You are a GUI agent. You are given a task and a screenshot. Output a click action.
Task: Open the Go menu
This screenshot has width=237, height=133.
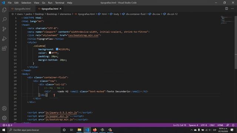point(44,3)
